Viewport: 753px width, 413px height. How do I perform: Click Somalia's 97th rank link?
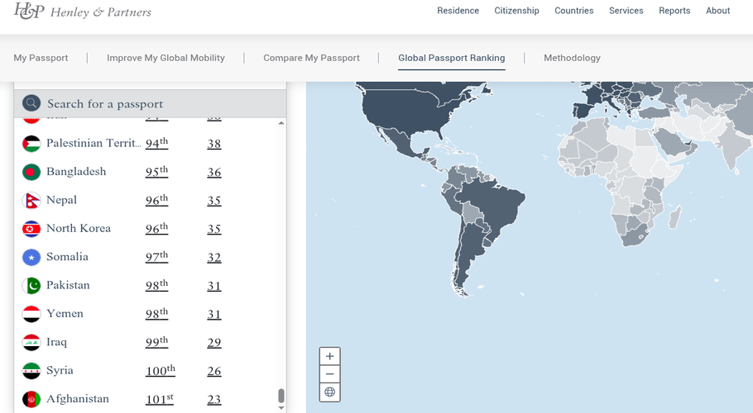156,257
